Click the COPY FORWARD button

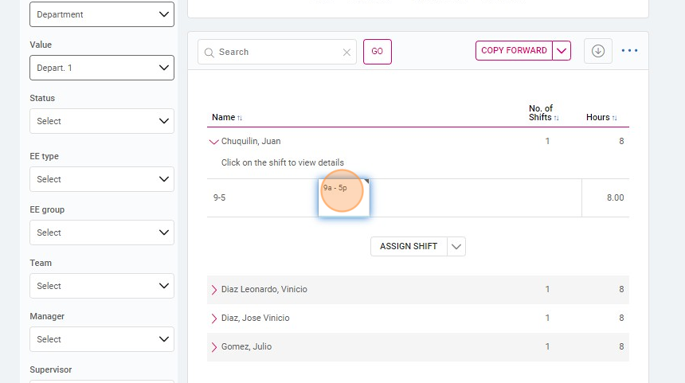click(514, 50)
